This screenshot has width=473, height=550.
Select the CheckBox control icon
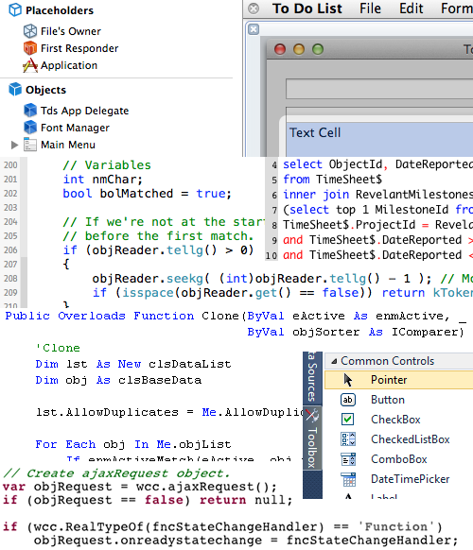point(348,420)
